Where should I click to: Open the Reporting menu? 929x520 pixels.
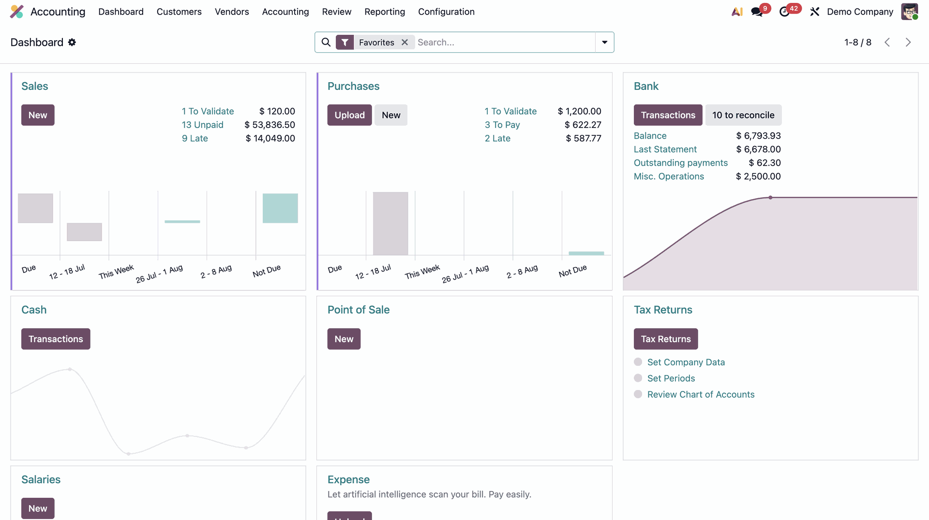[x=385, y=12]
